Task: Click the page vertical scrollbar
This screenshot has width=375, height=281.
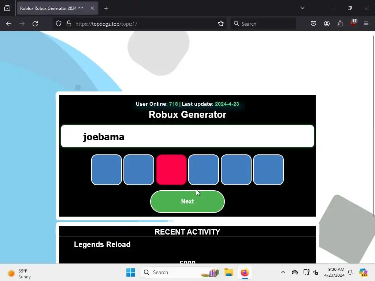Action: (x=374, y=126)
